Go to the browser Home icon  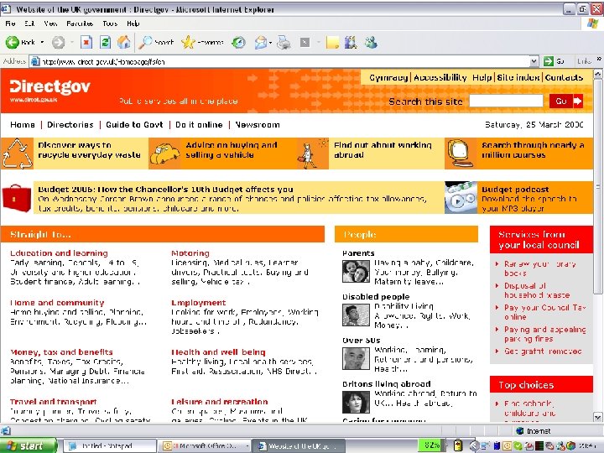pos(123,42)
